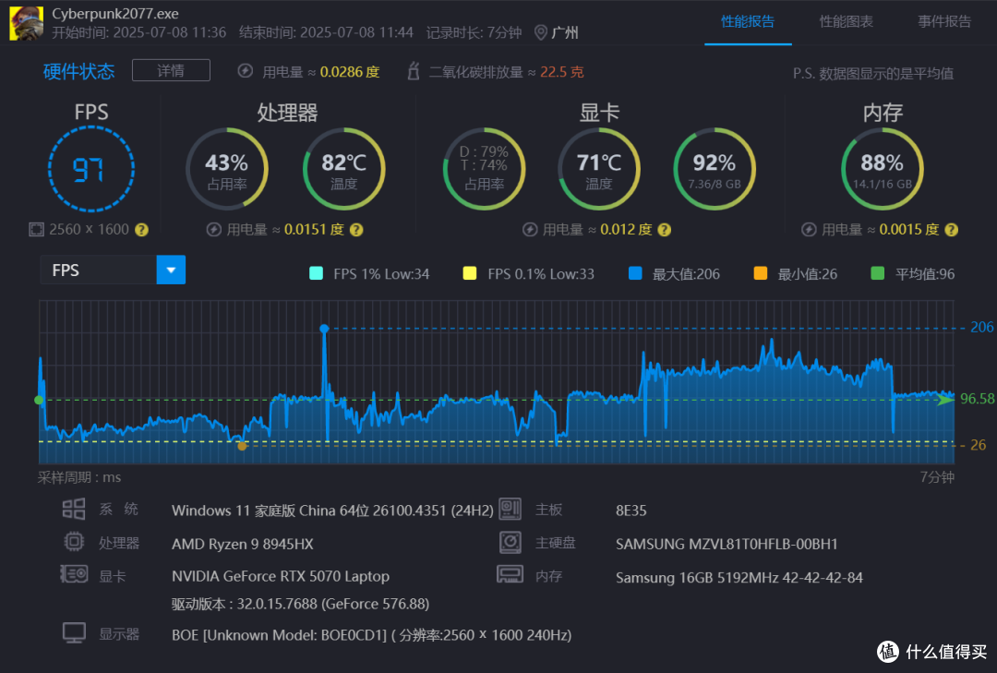
Task: Click the 22.5 克 carbon emission value
Action: [x=561, y=72]
